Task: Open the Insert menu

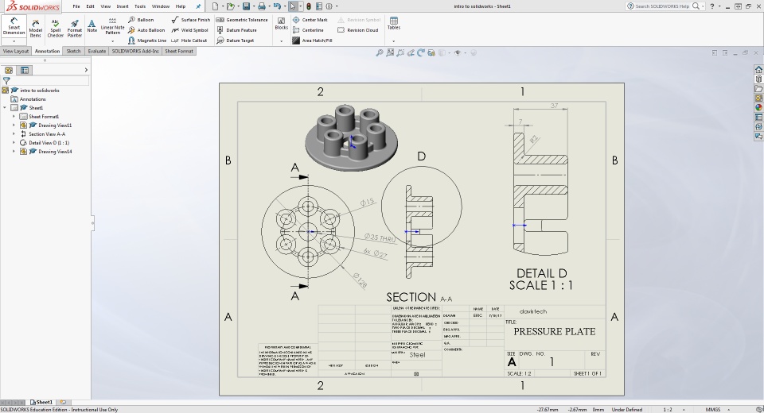Action: pos(123,6)
